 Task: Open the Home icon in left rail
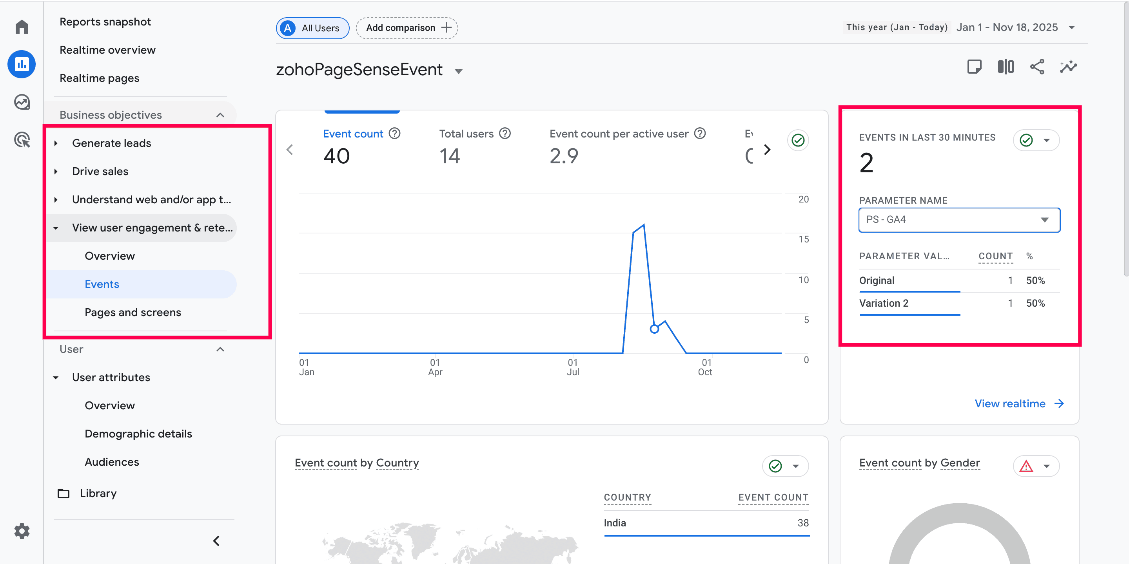22,27
